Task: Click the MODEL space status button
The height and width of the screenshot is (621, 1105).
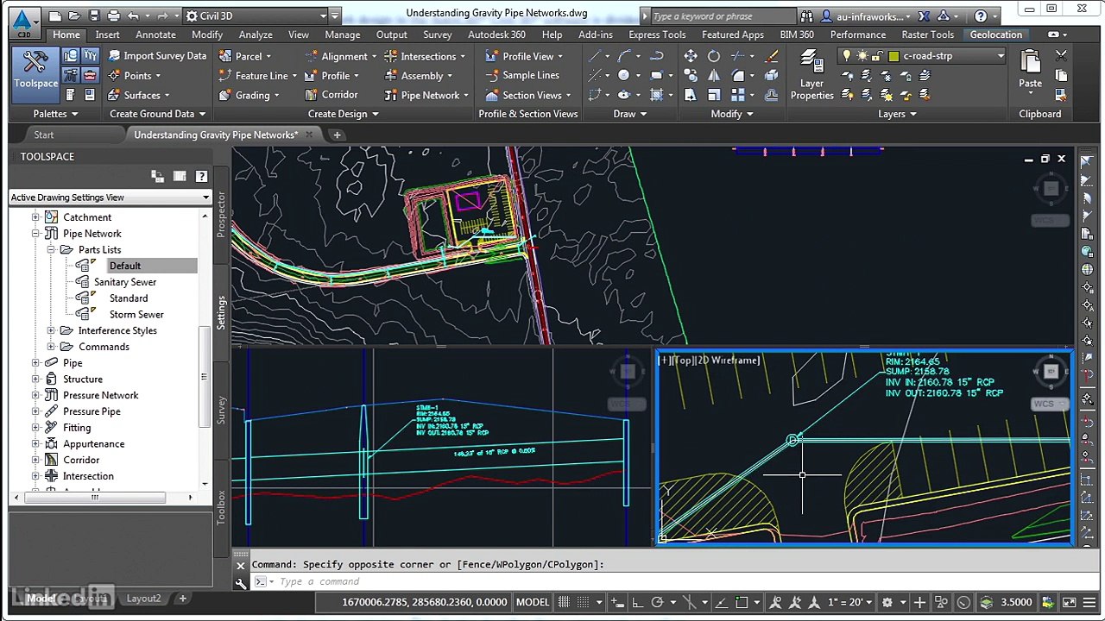Action: click(x=533, y=602)
